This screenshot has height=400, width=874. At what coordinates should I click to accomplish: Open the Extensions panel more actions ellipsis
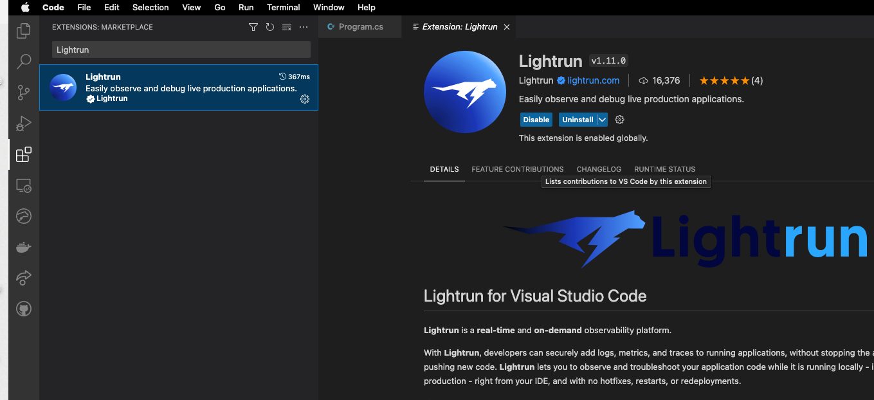304,27
